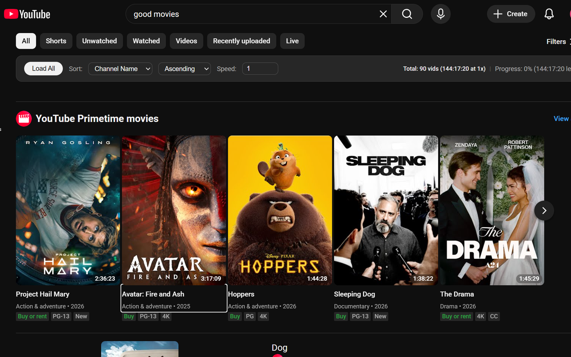
Task: Click 'Action & adventure • 2025' under Avatar
Action: pos(156,306)
